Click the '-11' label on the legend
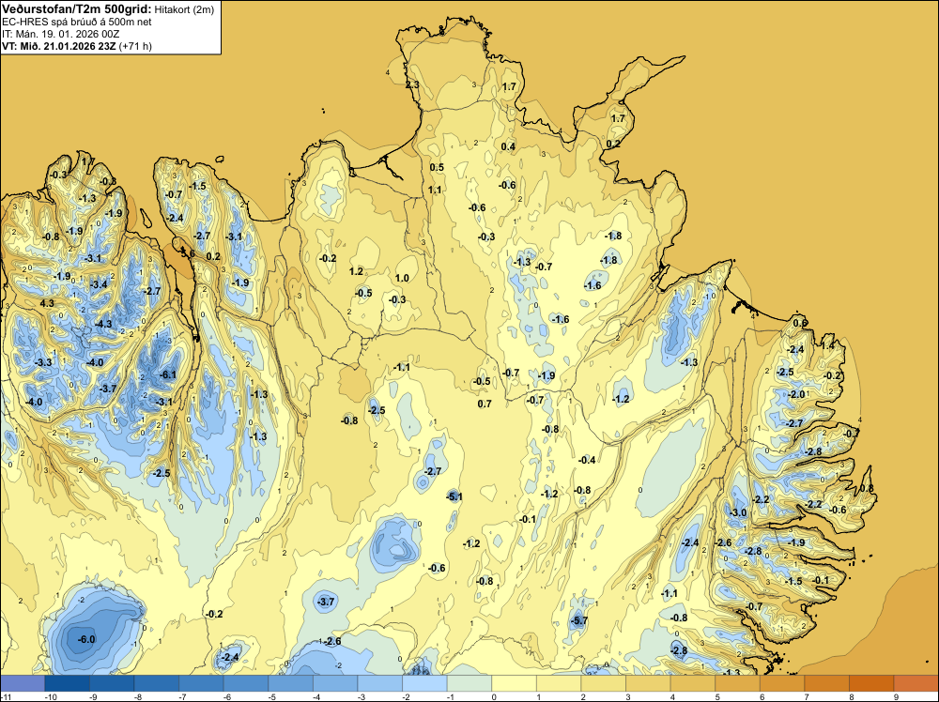Image resolution: width=939 pixels, height=702 pixels. pyautogui.click(x=7, y=696)
